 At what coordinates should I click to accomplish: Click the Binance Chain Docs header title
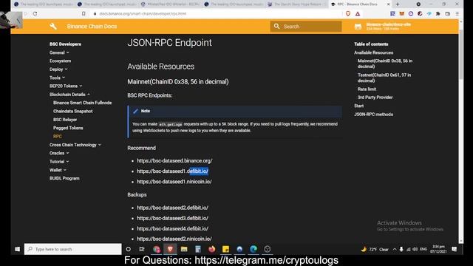92,27
